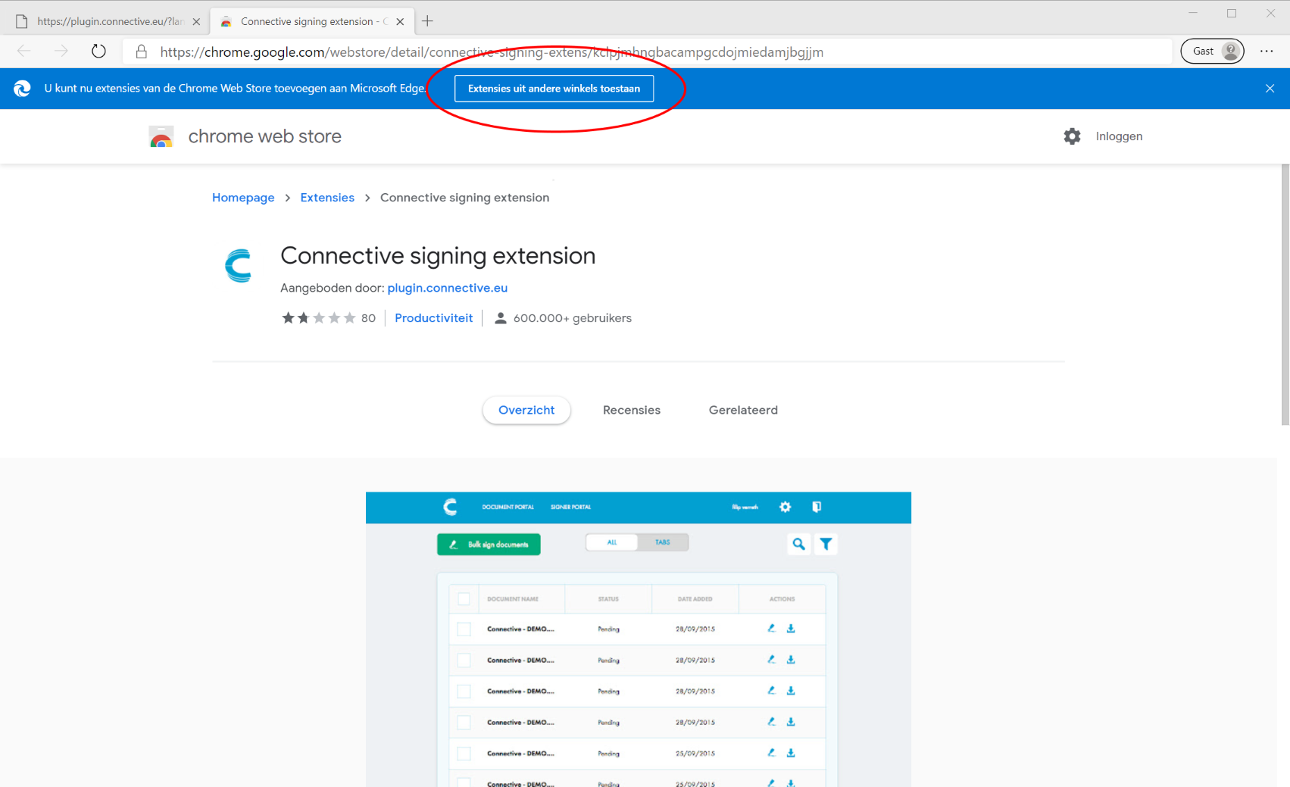Click the '600.000+ gebruikers' text
1290x787 pixels.
pyautogui.click(x=572, y=318)
